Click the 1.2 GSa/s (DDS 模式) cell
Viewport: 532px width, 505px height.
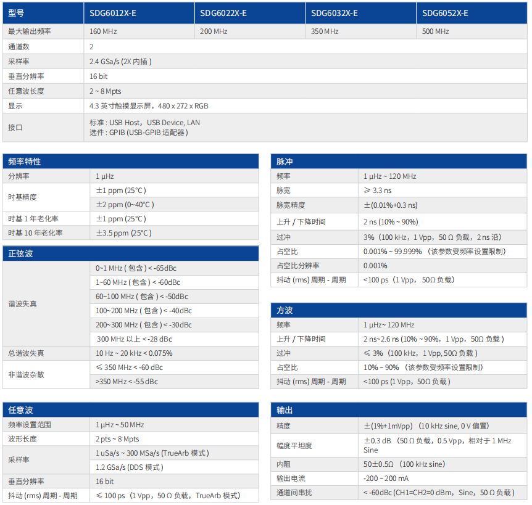[129, 467]
